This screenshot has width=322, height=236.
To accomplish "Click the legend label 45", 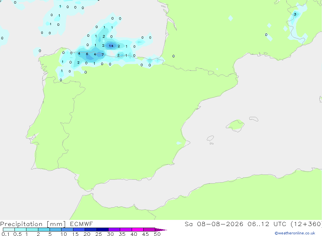I will point(146,234).
